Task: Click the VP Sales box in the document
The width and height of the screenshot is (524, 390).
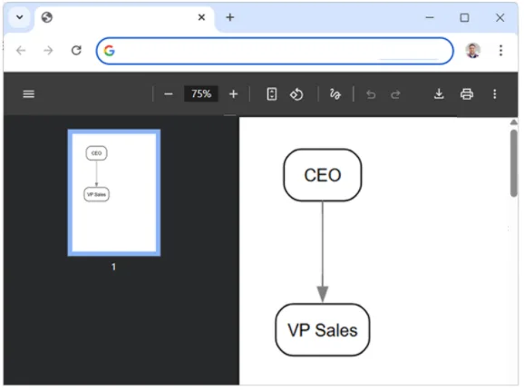Action: click(x=323, y=330)
